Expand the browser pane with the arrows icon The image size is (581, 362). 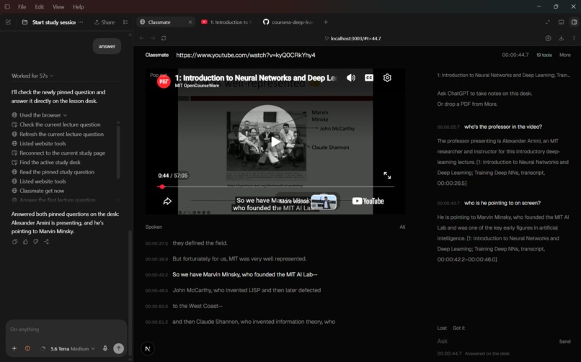547,22
